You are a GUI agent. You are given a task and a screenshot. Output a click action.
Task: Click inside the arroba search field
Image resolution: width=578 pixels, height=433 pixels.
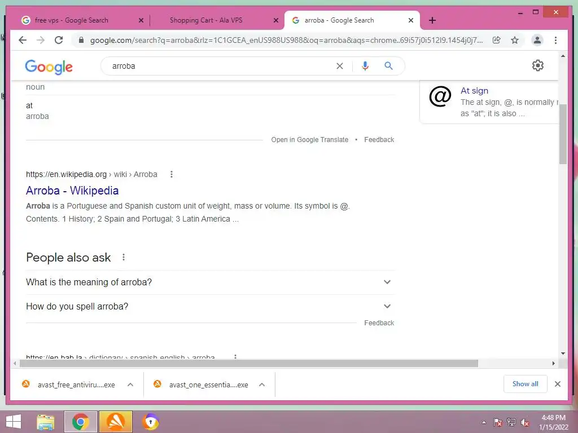(221, 66)
